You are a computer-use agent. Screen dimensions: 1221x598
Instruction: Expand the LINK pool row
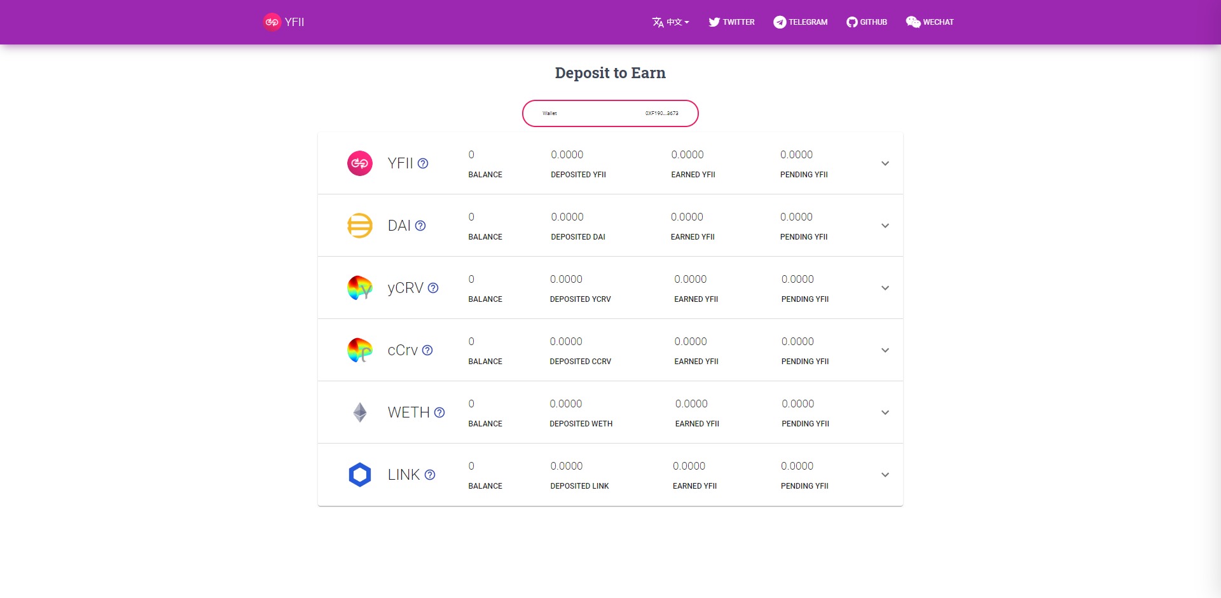tap(885, 475)
